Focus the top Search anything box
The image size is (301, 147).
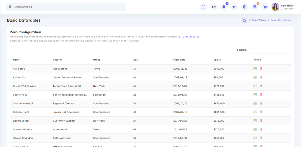pos(66,7)
